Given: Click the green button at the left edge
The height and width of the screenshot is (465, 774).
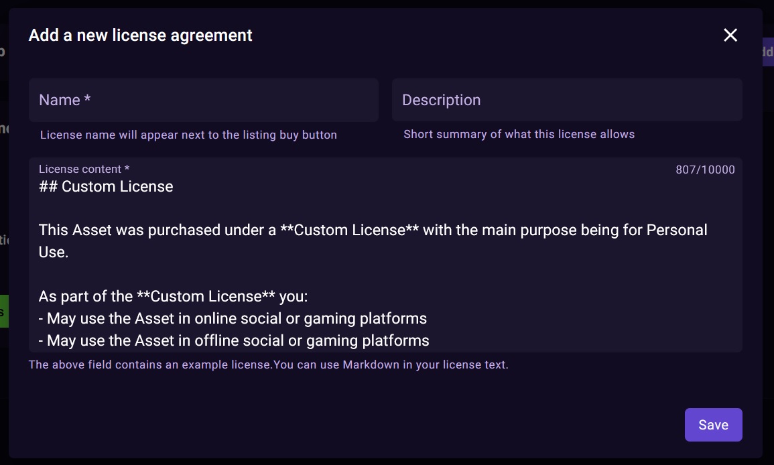Looking at the screenshot, I should tap(3, 312).
